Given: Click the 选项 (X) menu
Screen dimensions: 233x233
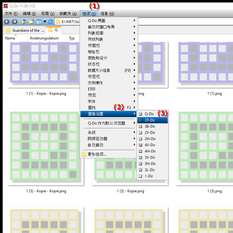Looking at the screenshot, I should click(89, 14).
